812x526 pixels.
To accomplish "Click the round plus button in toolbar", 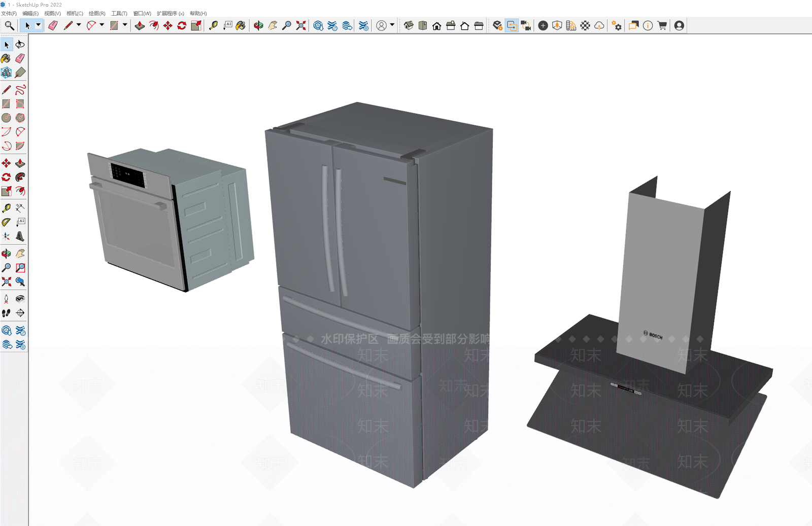I will [543, 25].
